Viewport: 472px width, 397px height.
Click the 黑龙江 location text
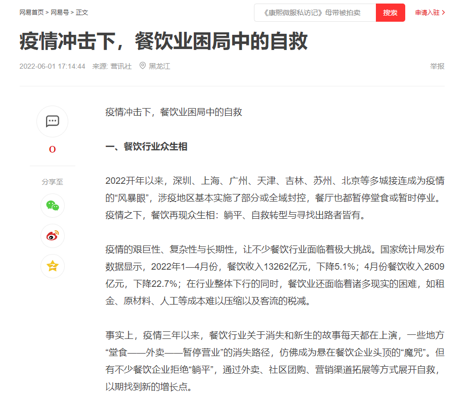point(159,66)
